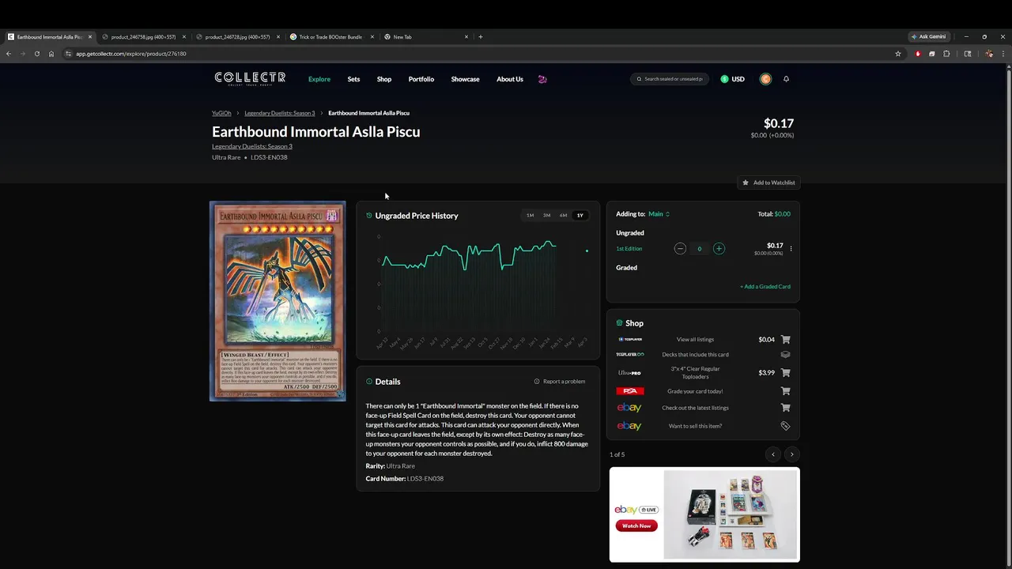Open the Sets nav item
This screenshot has height=569, width=1012.
(x=353, y=79)
